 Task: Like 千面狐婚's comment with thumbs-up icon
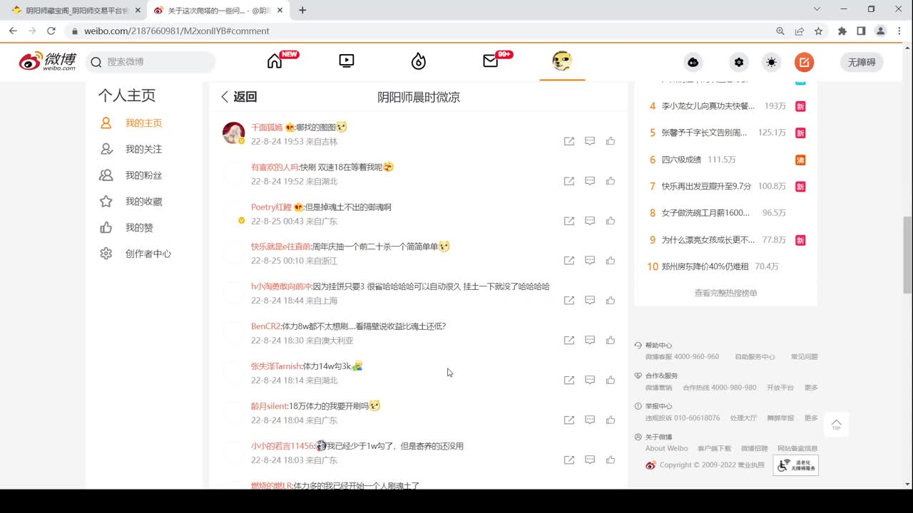coord(610,141)
